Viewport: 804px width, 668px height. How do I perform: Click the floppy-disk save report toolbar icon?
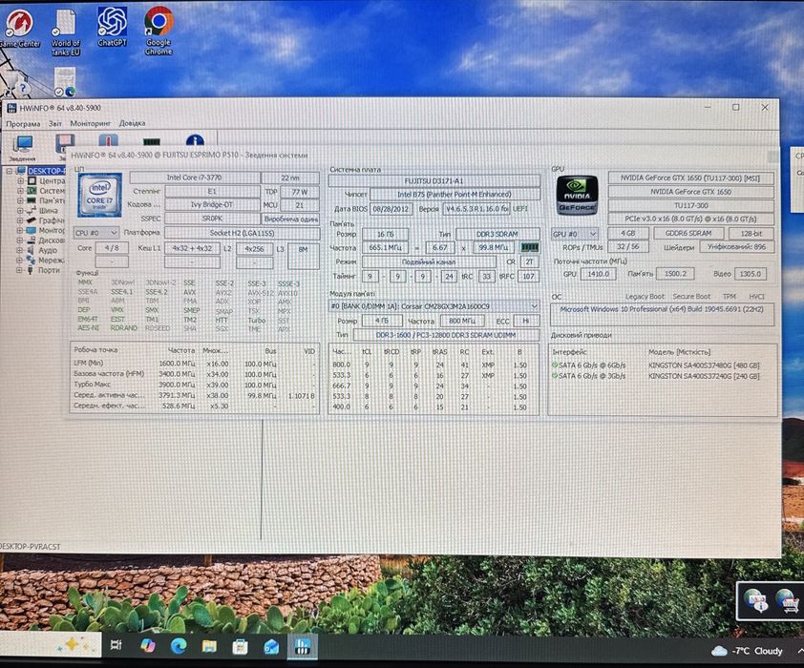[65, 143]
